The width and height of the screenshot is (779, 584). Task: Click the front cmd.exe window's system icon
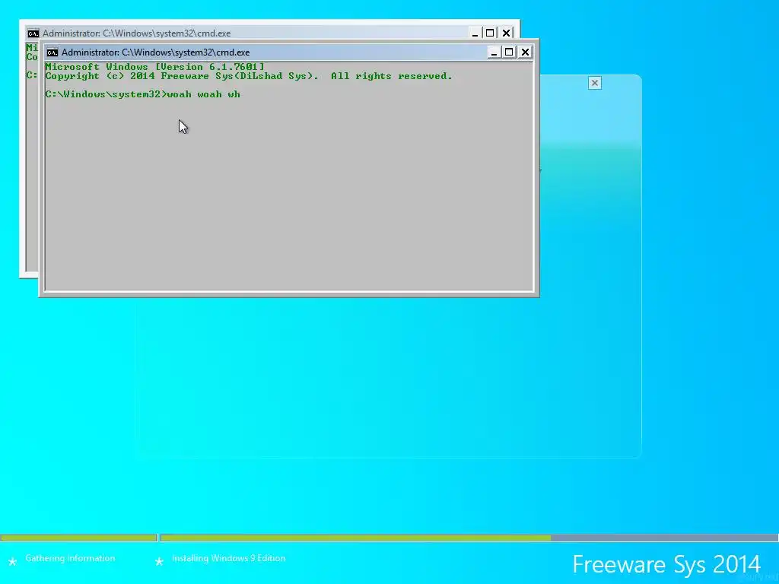tap(52, 52)
